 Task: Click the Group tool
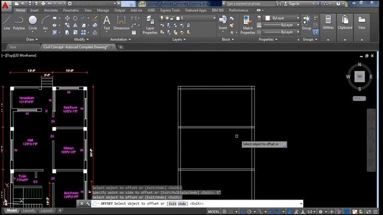(306, 23)
